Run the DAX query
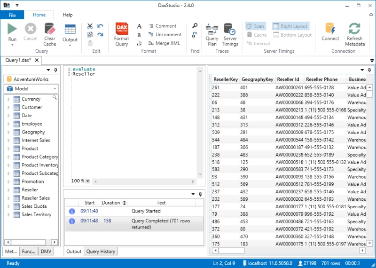 (12, 34)
